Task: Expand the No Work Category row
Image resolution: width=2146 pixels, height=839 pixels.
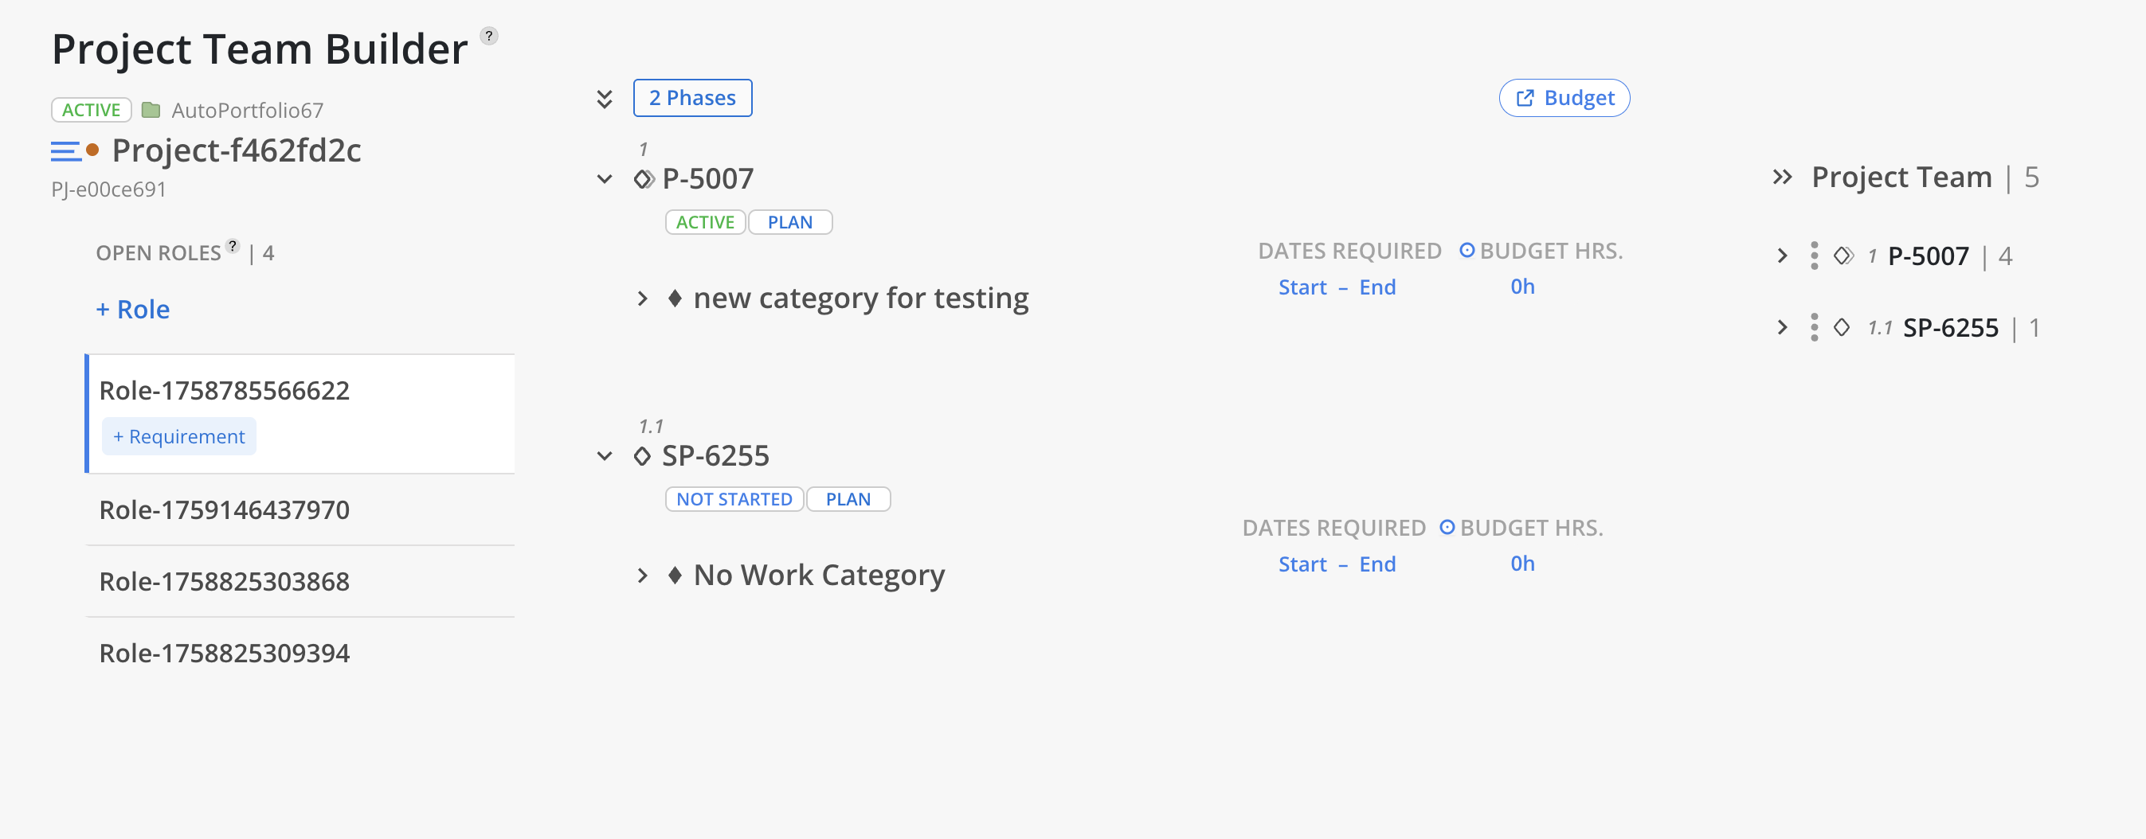Action: pos(642,576)
